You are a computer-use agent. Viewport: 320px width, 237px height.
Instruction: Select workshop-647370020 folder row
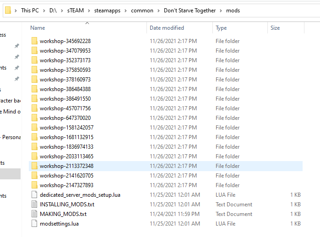coord(65,118)
